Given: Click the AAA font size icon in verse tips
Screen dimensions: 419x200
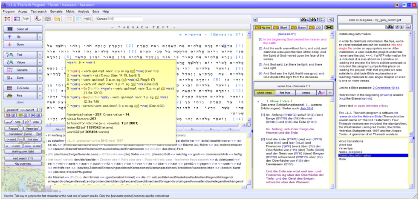Looking at the screenshot, I should click(x=322, y=93).
